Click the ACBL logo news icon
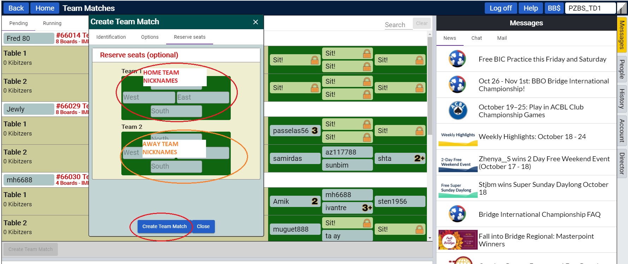The image size is (628, 264). pyautogui.click(x=457, y=111)
